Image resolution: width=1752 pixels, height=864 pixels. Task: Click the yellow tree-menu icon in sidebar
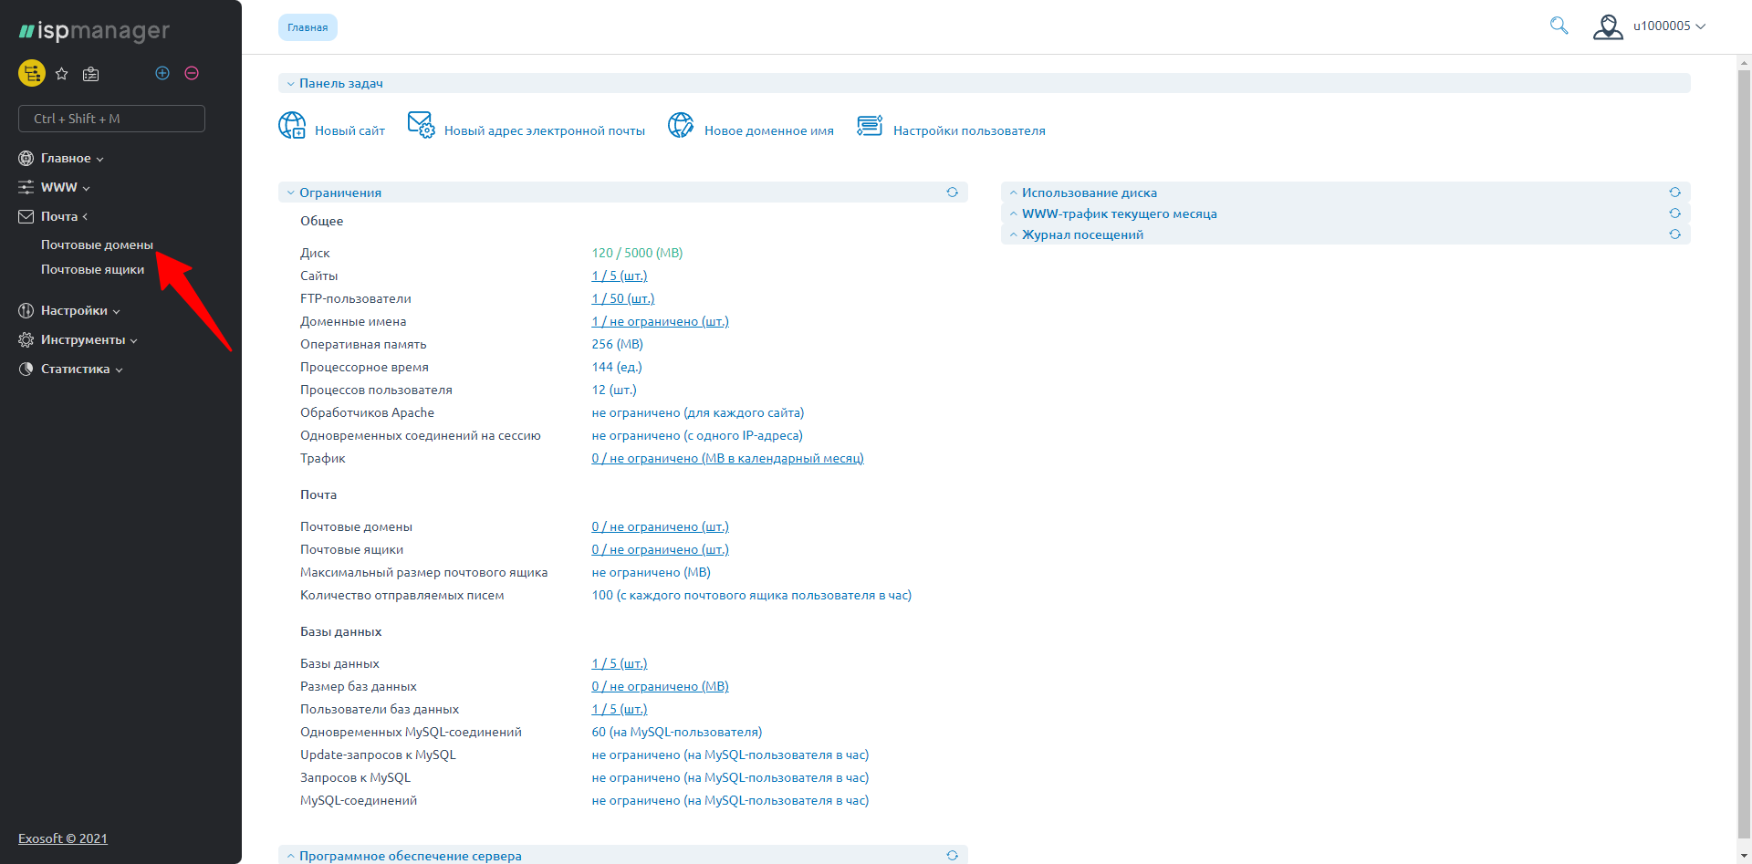(x=32, y=73)
